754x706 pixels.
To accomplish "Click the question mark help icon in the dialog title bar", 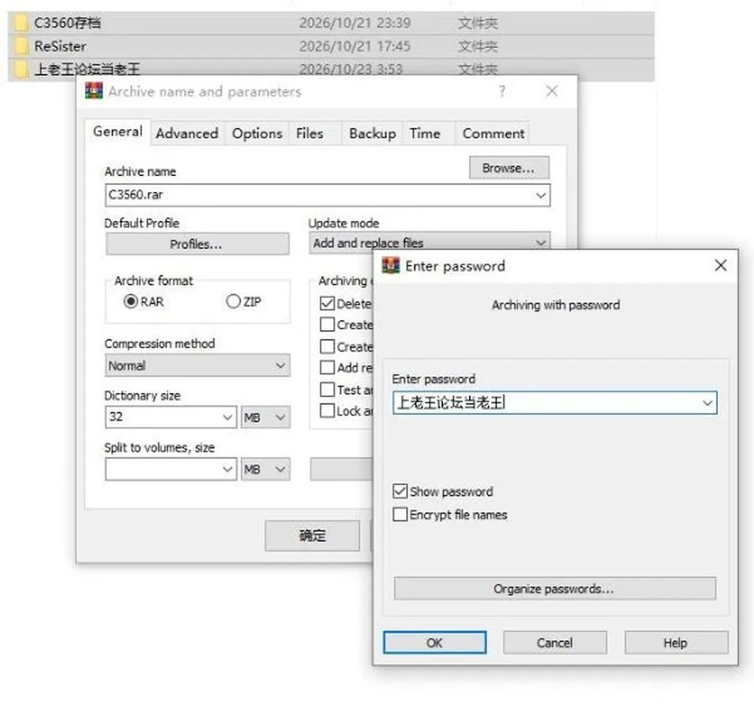I will point(502,91).
